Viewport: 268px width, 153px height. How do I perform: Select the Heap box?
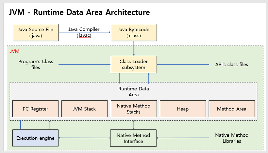tap(183, 109)
